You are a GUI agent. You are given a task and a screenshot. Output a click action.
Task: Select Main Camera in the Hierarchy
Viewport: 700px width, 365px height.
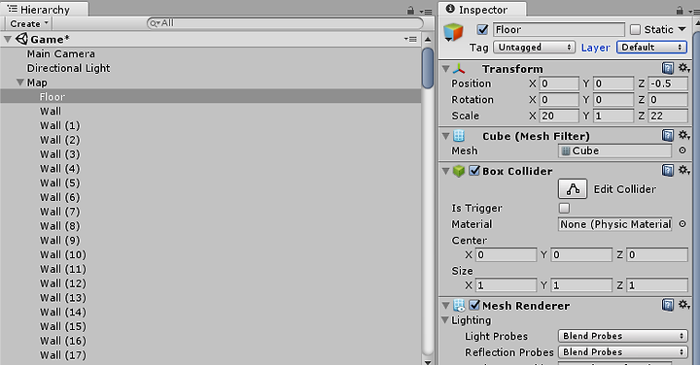pyautogui.click(x=60, y=54)
